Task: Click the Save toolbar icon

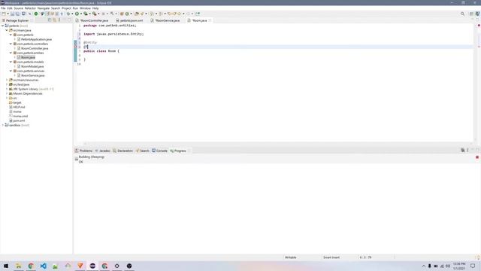Action: [x=12, y=14]
